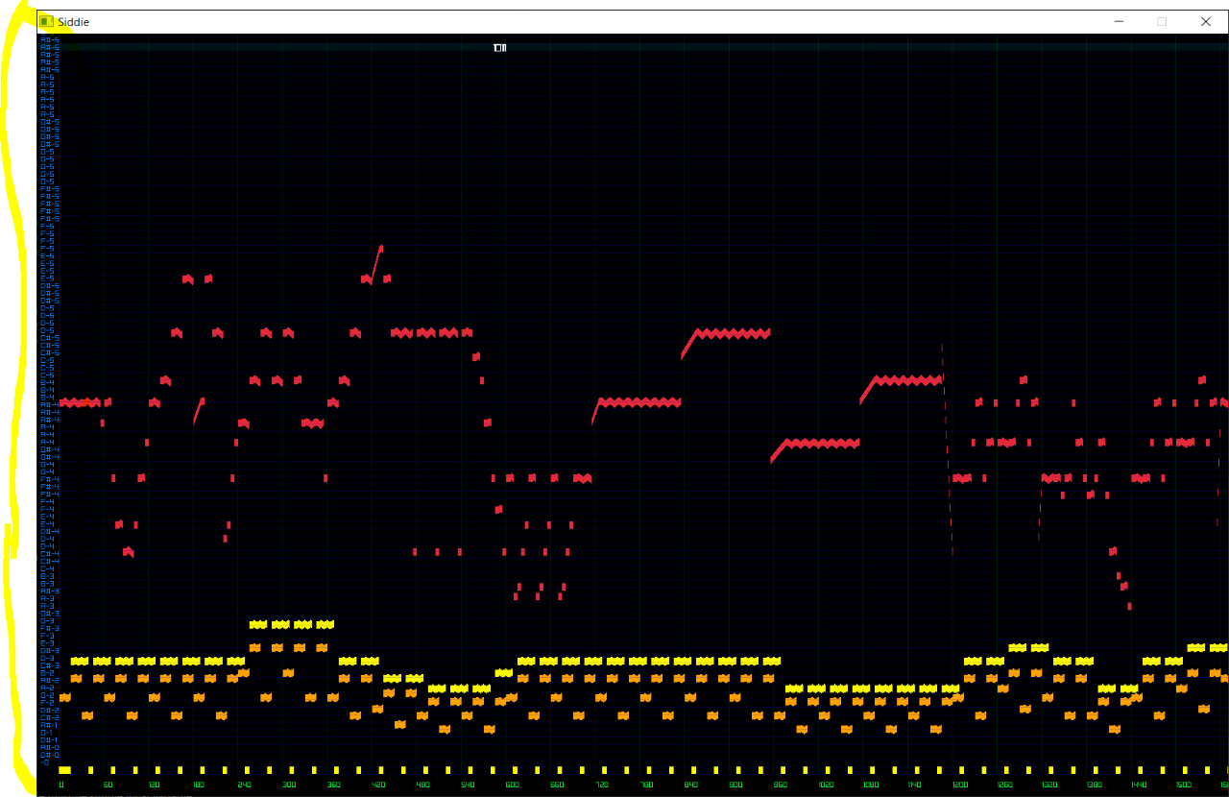The width and height of the screenshot is (1229, 797).
Task: Click the Siddie window title text
Action: coord(73,21)
